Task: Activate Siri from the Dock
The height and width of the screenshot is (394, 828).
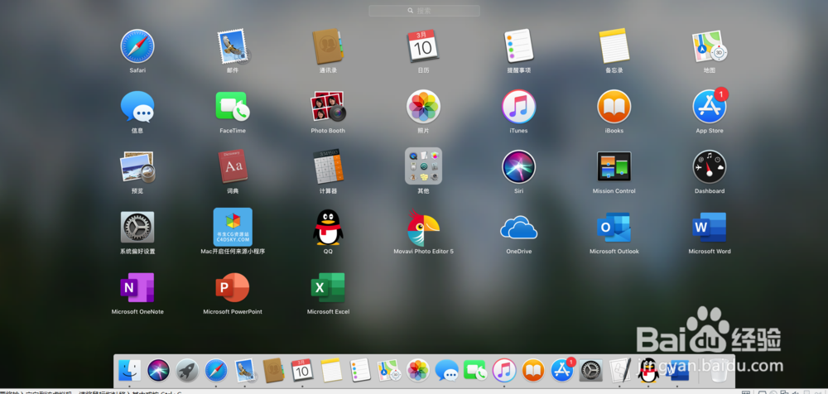Action: coord(158,371)
